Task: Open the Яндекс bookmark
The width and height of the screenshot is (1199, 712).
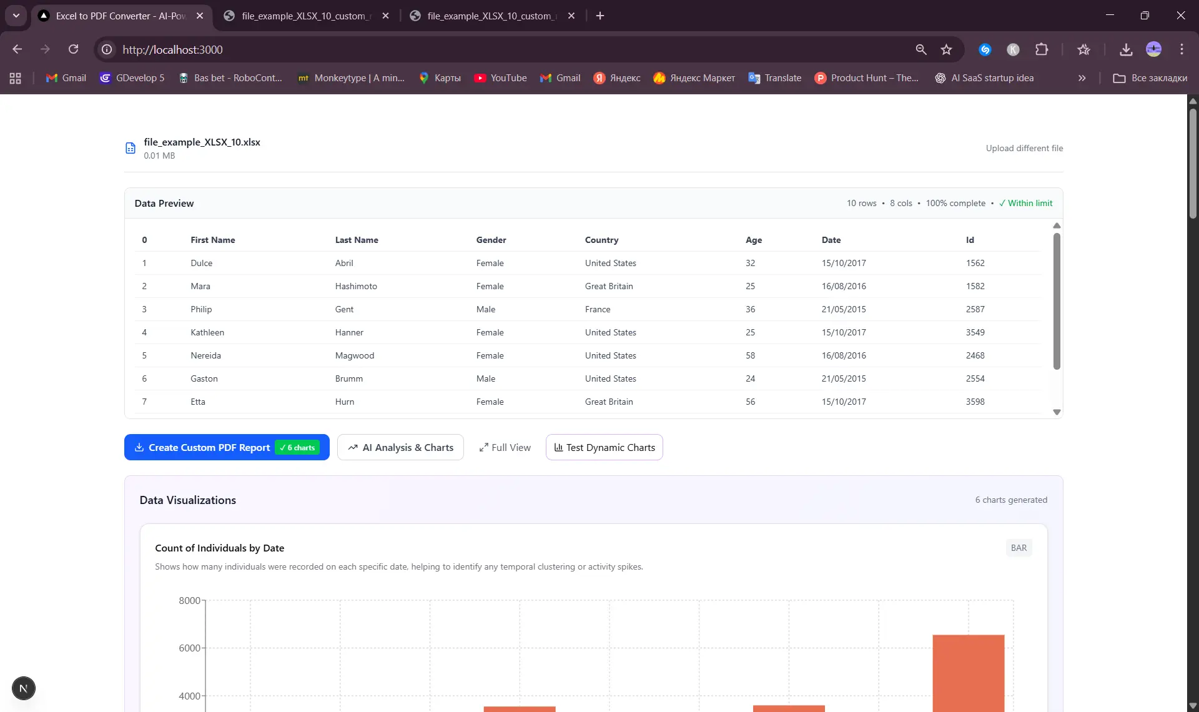Action: click(x=617, y=78)
